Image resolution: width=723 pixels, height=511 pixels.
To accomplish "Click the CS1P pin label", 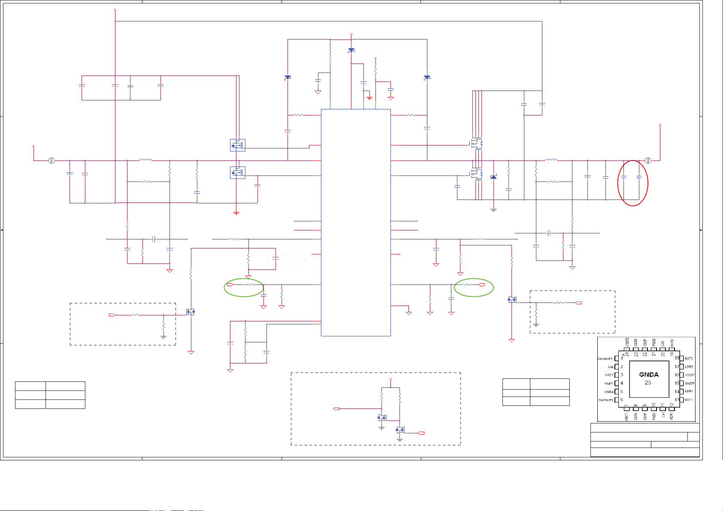I will tap(645, 416).
